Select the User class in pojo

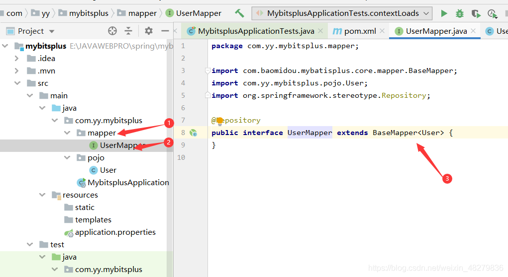[x=107, y=170]
